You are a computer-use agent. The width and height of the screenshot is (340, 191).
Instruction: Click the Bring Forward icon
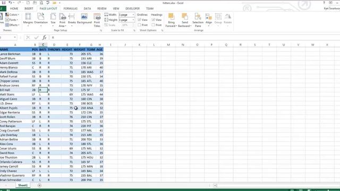(171, 16)
